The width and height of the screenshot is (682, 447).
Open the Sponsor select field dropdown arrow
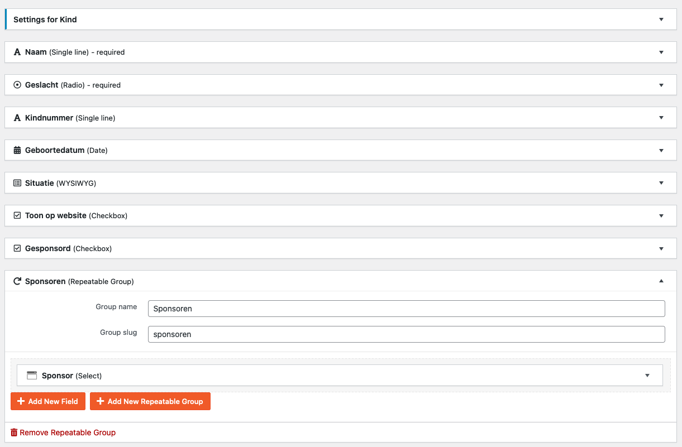(x=647, y=376)
